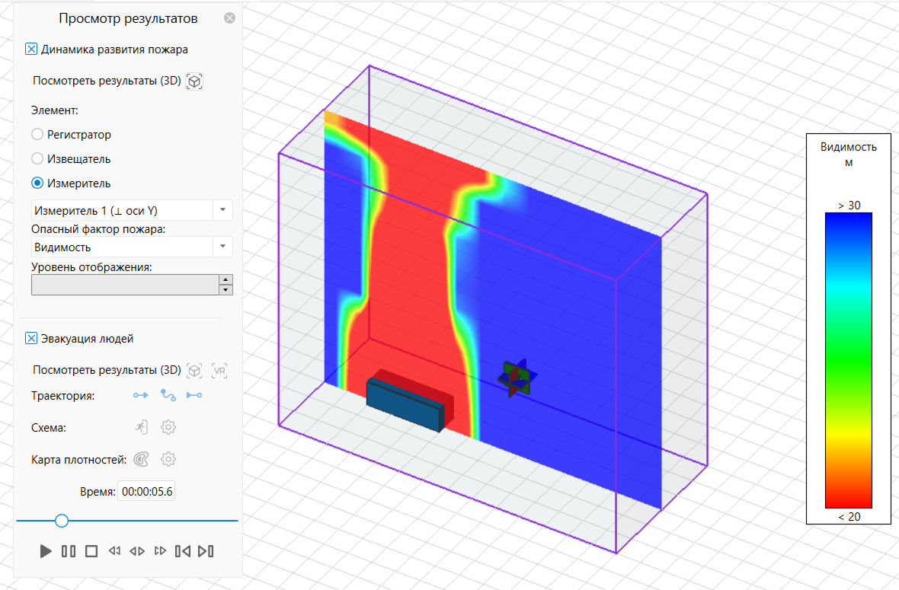This screenshot has height=590, width=899.
Task: Click the third trajectory icon ending in circle
Action: [x=194, y=395]
